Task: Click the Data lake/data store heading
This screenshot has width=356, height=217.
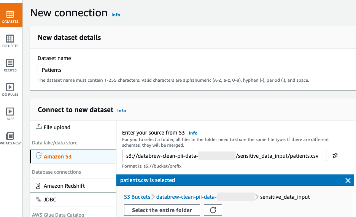Action: click(55, 143)
